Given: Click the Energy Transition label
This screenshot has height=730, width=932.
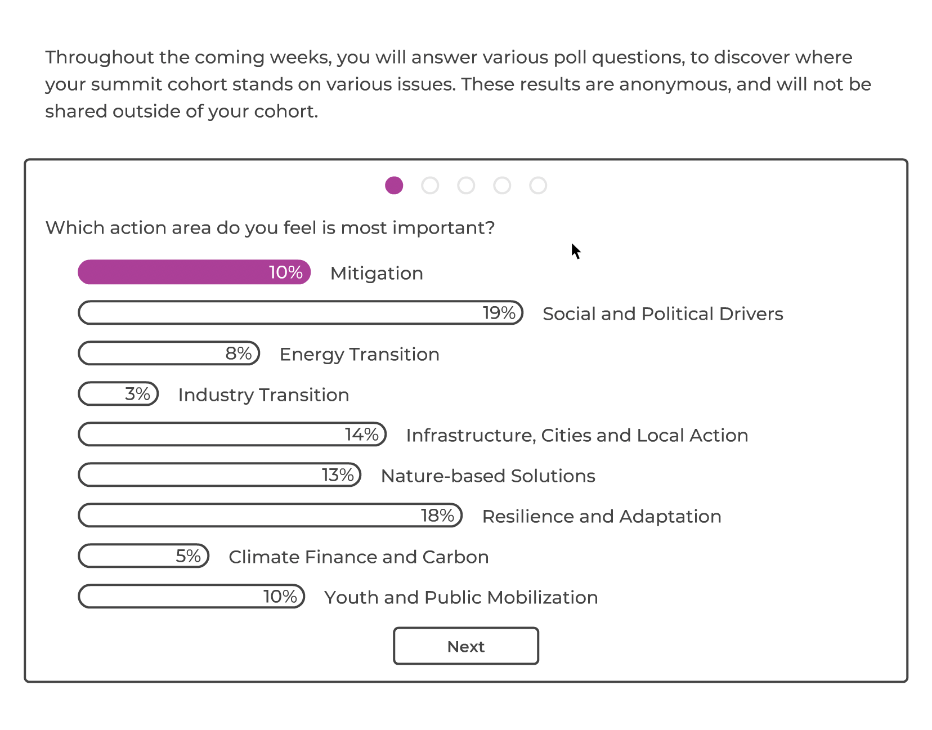Looking at the screenshot, I should (x=359, y=355).
